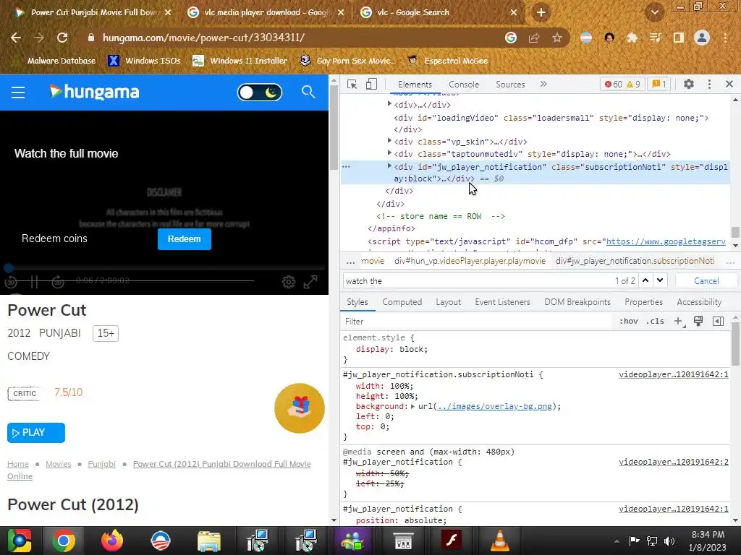Switch to the Layout pane tab

click(448, 302)
